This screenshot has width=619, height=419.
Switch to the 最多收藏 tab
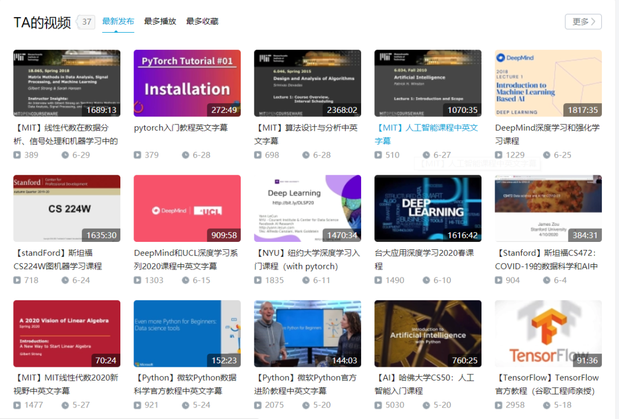click(x=202, y=21)
